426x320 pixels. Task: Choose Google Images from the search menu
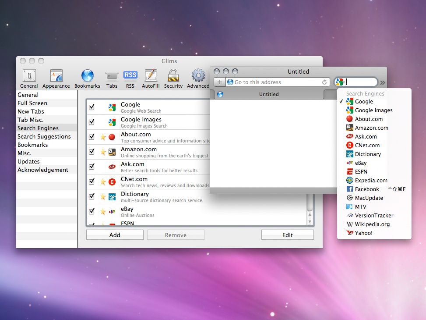(x=374, y=110)
